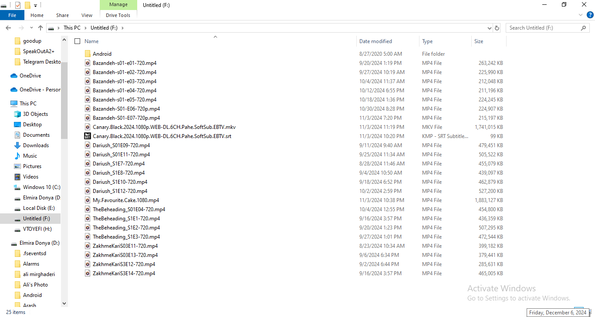Image resolution: width=595 pixels, height=317 pixels.
Task: Open Music in the navigation pane
Action: click(30, 156)
